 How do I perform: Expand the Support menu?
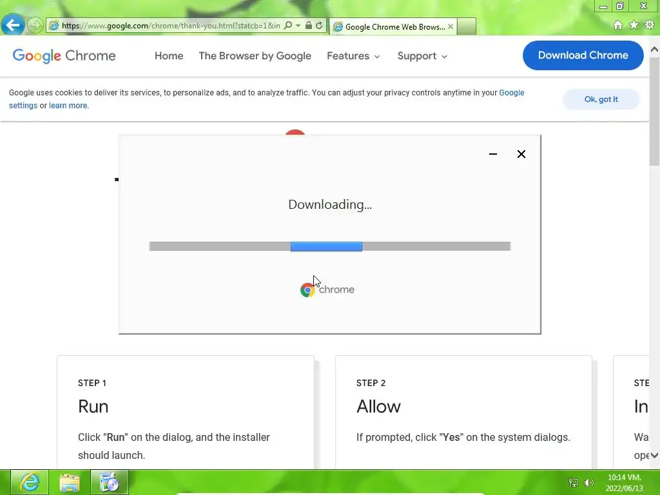pos(422,56)
